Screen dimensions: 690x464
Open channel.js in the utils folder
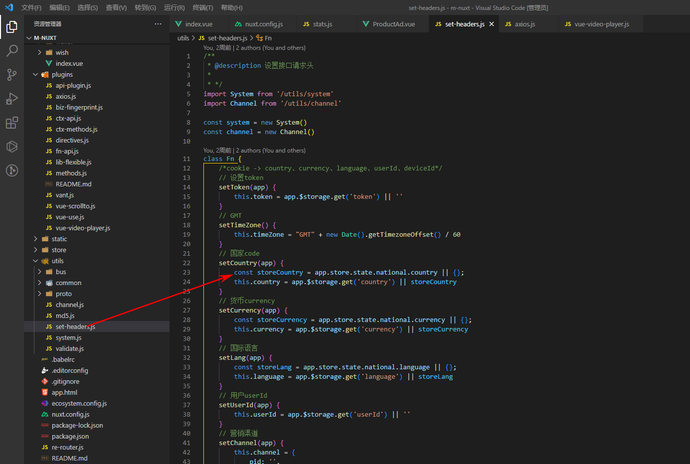tap(97, 305)
